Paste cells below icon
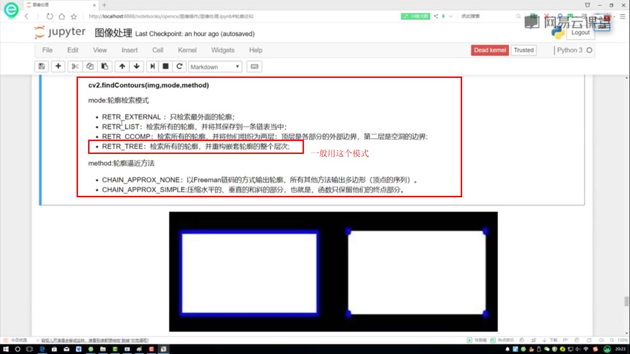Viewport: 630px width, 354px height. click(x=105, y=66)
